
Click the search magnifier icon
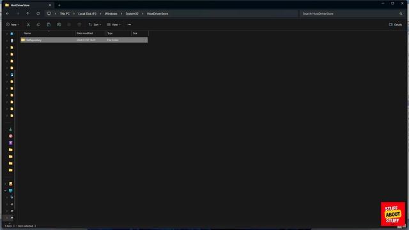click(x=401, y=13)
